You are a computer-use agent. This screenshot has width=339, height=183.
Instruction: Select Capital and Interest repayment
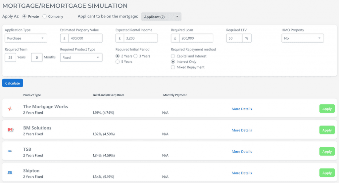tap(173, 56)
